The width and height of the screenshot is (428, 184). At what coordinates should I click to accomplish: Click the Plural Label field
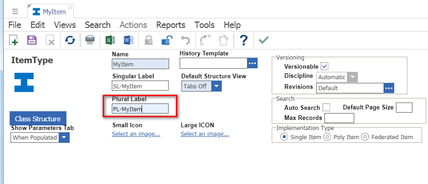click(140, 109)
